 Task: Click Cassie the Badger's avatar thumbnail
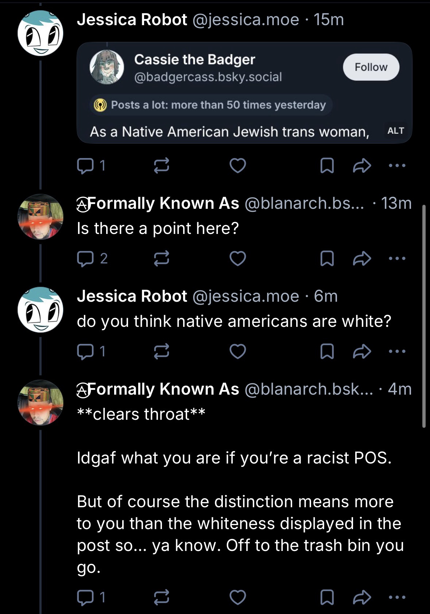[107, 67]
